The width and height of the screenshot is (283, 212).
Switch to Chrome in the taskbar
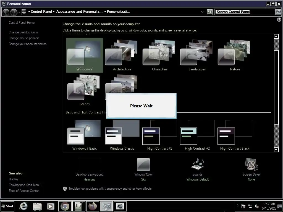[65, 206]
